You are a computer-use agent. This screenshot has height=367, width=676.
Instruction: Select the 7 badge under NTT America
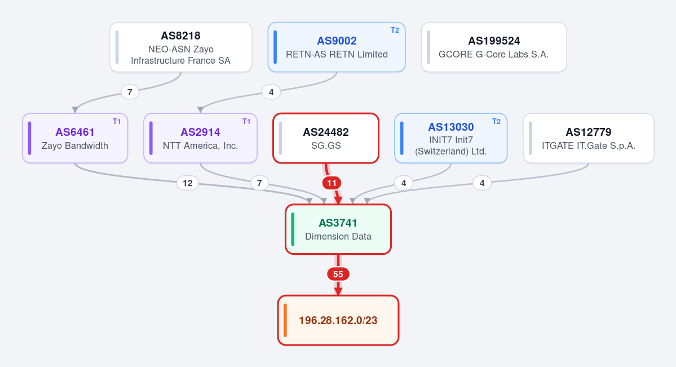(x=259, y=183)
